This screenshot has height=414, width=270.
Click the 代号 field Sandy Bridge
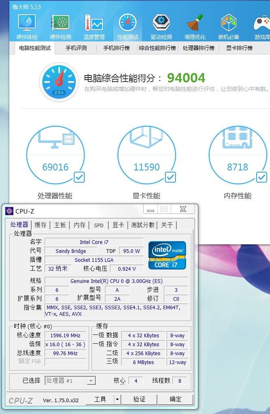pos(71,251)
